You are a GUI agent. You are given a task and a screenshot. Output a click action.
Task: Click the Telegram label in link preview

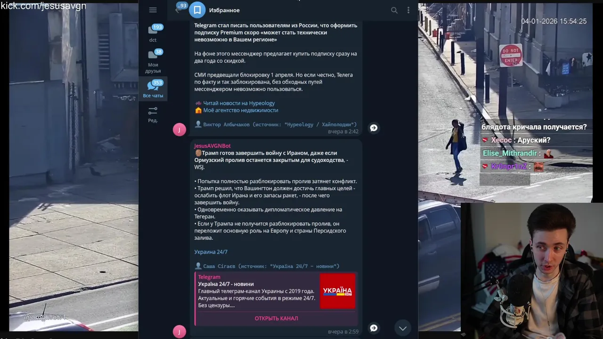coord(209,277)
